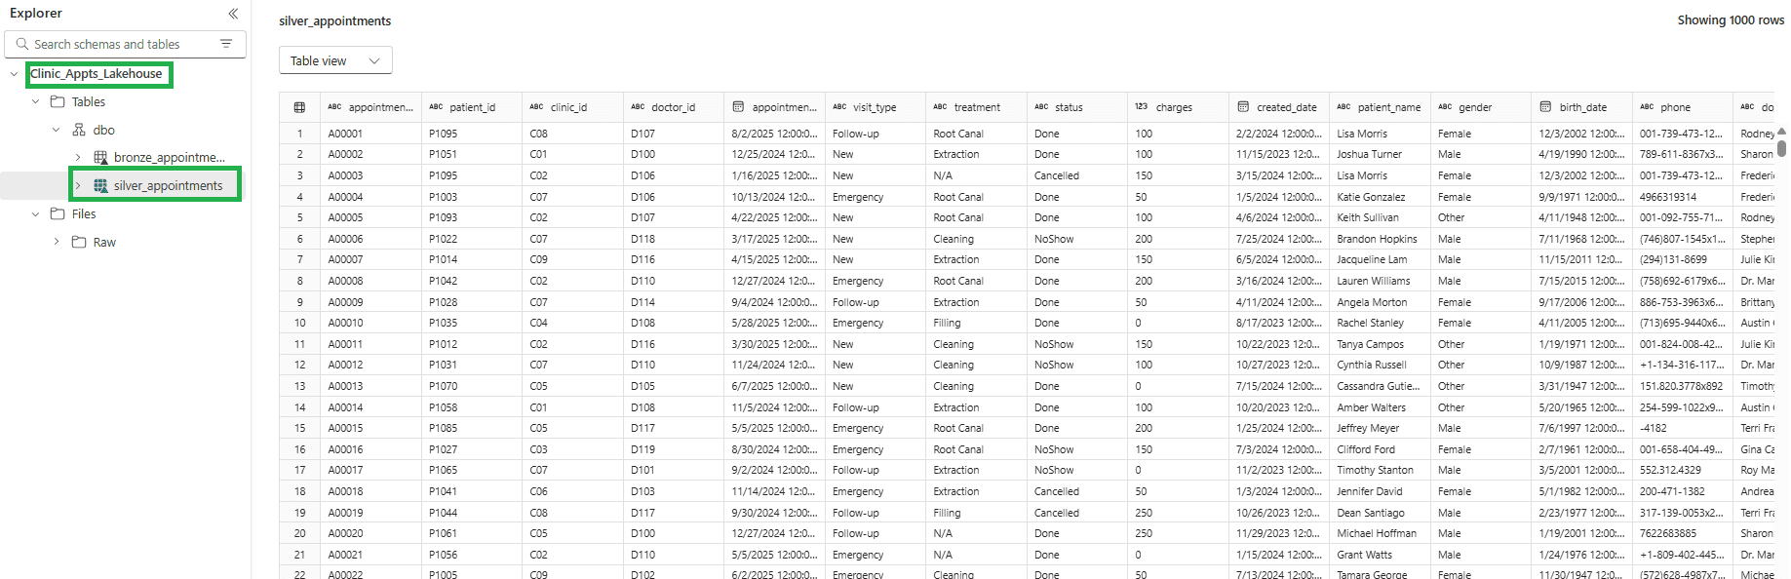Click the patient_name column header
1791x579 pixels.
click(x=1388, y=107)
